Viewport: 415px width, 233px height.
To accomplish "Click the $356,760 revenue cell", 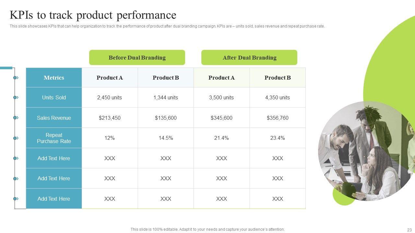I will tap(278, 118).
